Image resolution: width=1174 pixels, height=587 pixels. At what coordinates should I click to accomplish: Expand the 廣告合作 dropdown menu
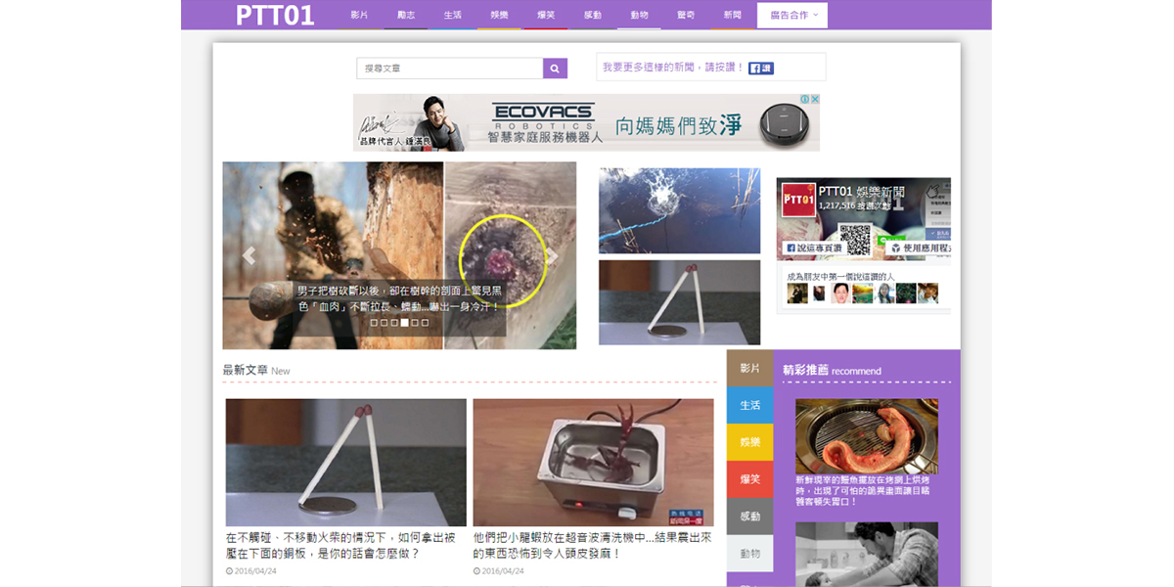click(x=791, y=16)
